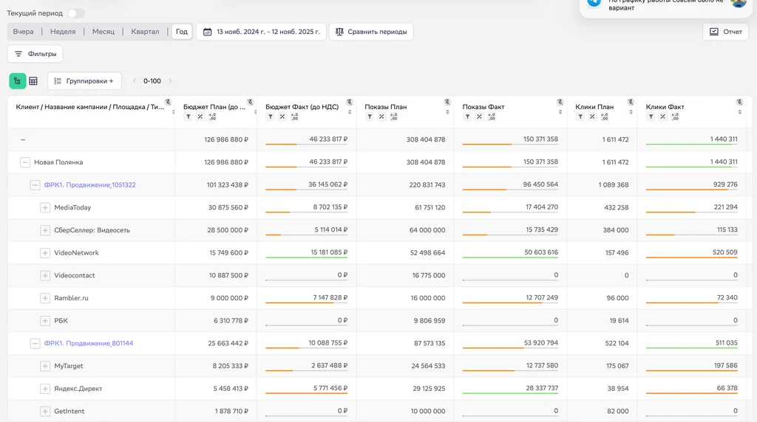
Task: Toggle percent icon in Бюджет План column
Action: pos(200,117)
